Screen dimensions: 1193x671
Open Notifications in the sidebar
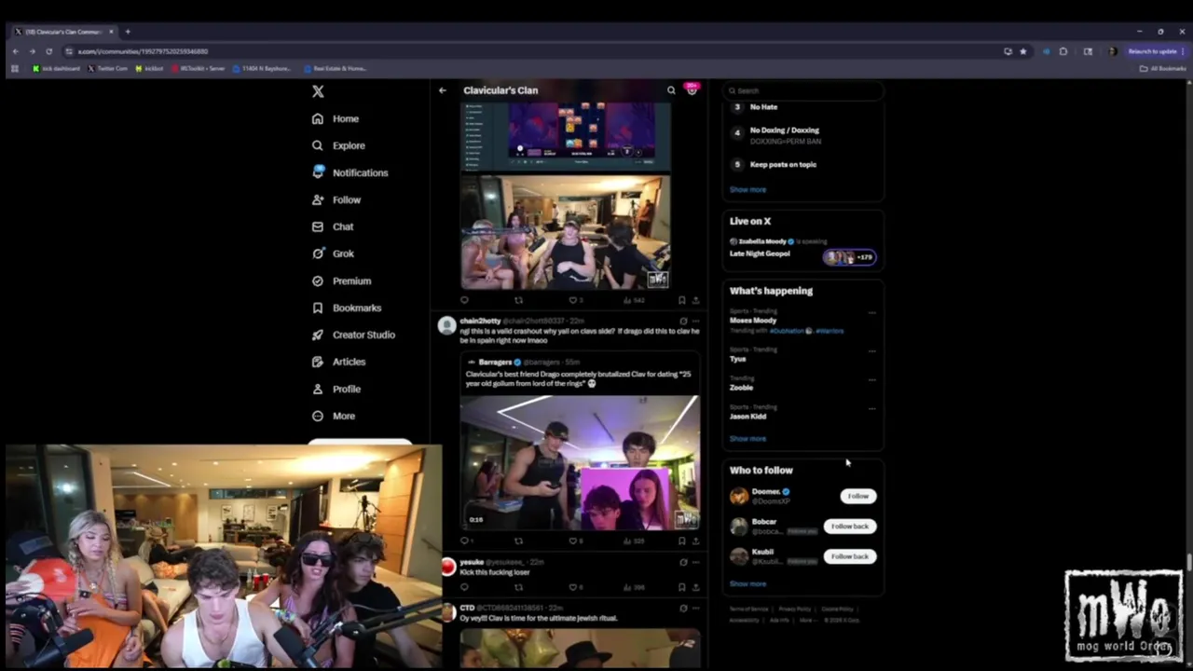coord(350,172)
